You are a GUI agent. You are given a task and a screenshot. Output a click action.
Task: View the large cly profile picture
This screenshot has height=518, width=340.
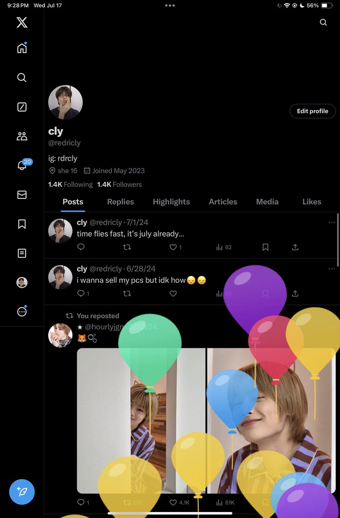(66, 102)
